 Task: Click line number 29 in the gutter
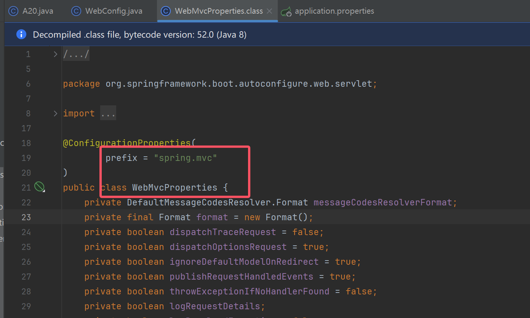26,306
